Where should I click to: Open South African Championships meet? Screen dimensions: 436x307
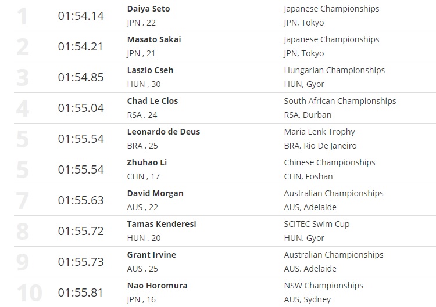[339, 101]
